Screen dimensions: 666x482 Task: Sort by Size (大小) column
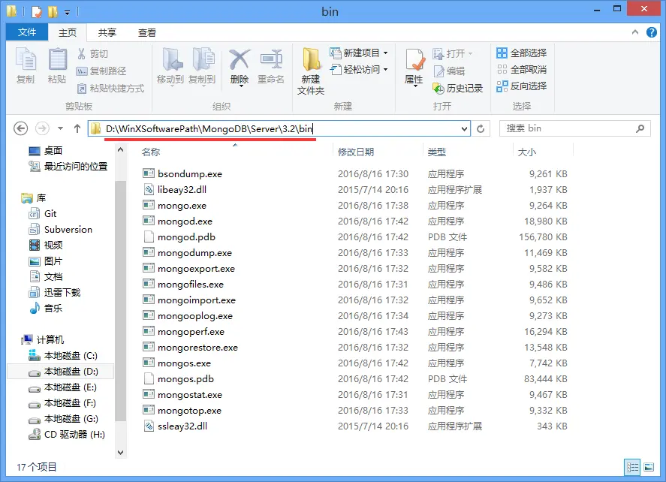click(x=526, y=152)
